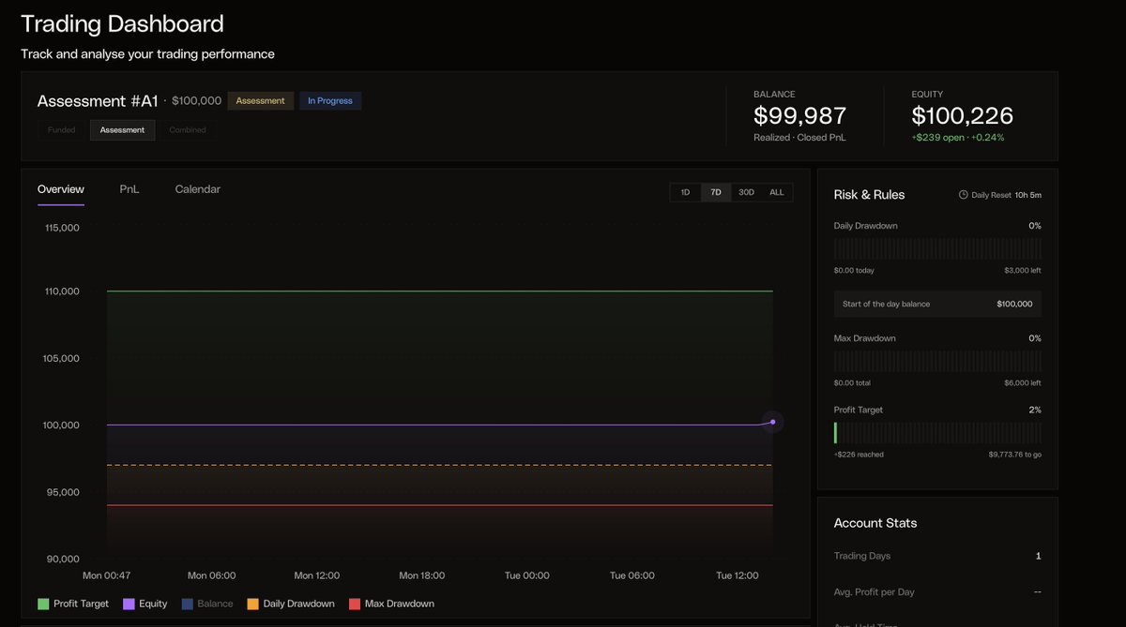Viewport: 1126px width, 627px height.
Task: Show the Balance series in legend
Action: click(x=207, y=604)
